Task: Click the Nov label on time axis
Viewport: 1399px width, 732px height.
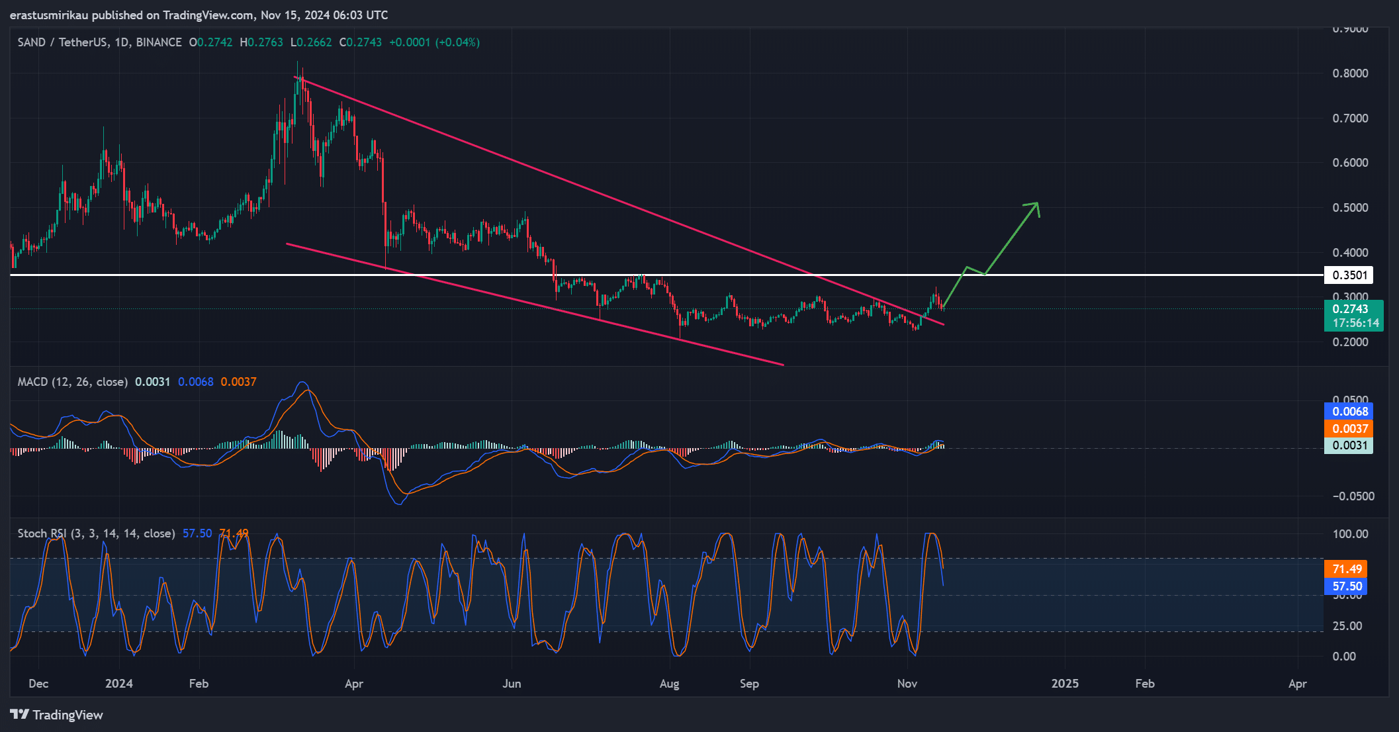Action: point(907,684)
